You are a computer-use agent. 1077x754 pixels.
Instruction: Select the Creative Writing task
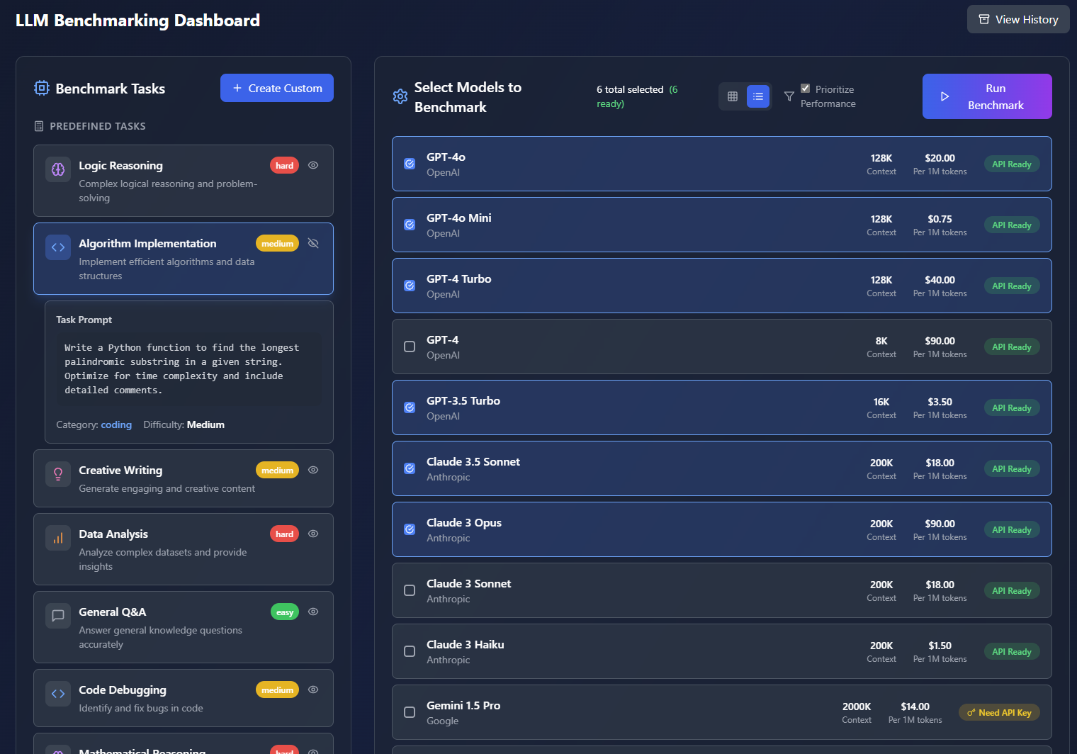pyautogui.click(x=184, y=478)
